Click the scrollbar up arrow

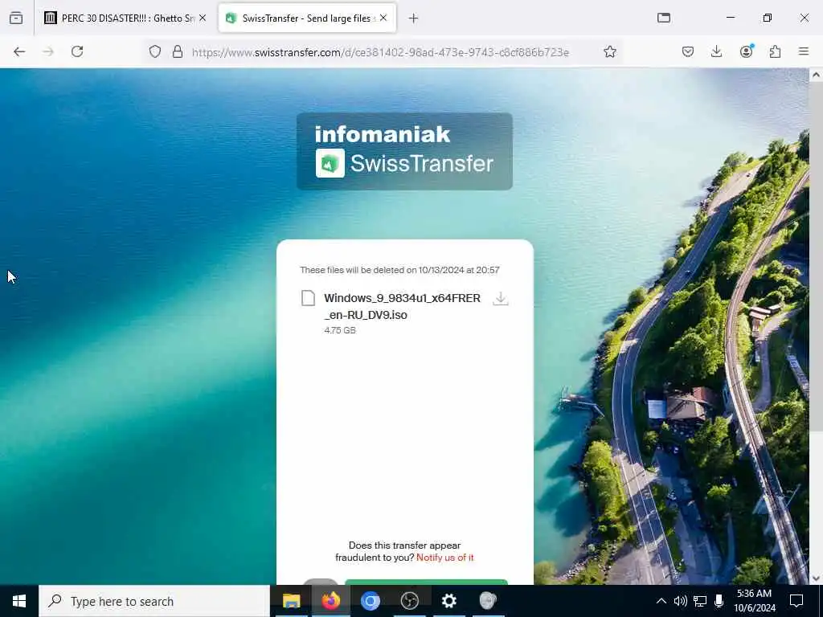coord(816,75)
